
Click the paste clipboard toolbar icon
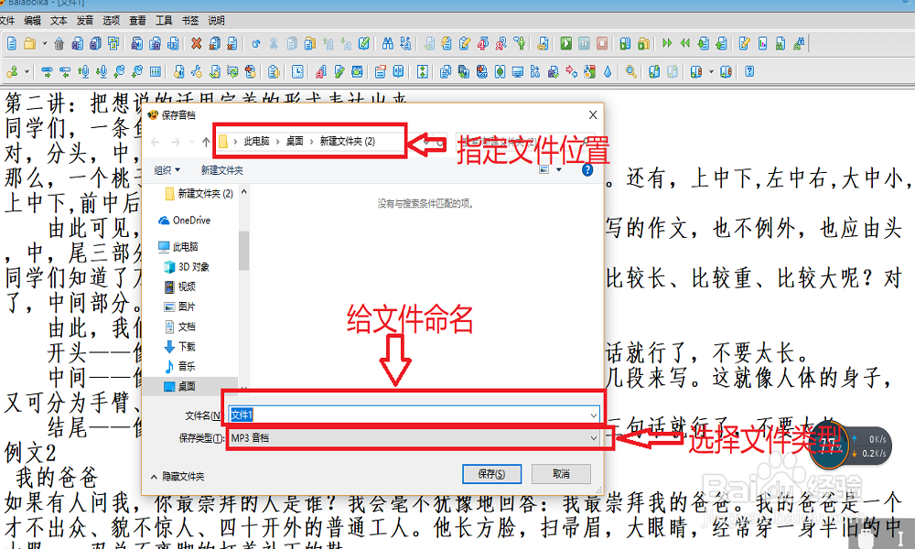pos(310,43)
